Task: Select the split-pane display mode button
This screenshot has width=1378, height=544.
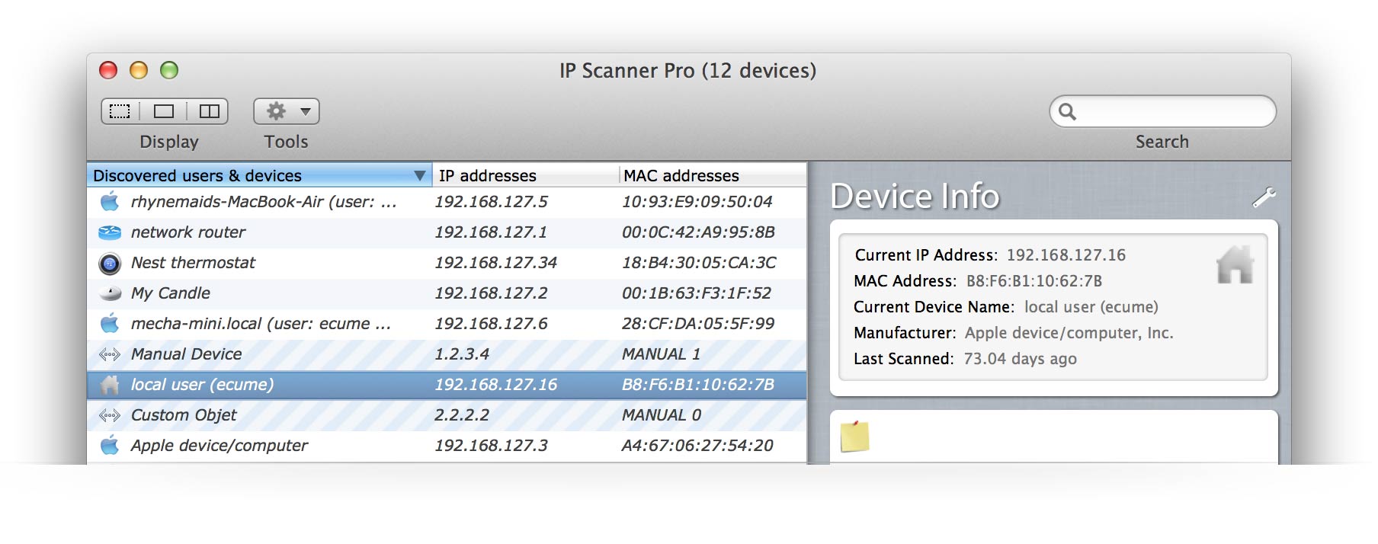Action: [x=208, y=111]
